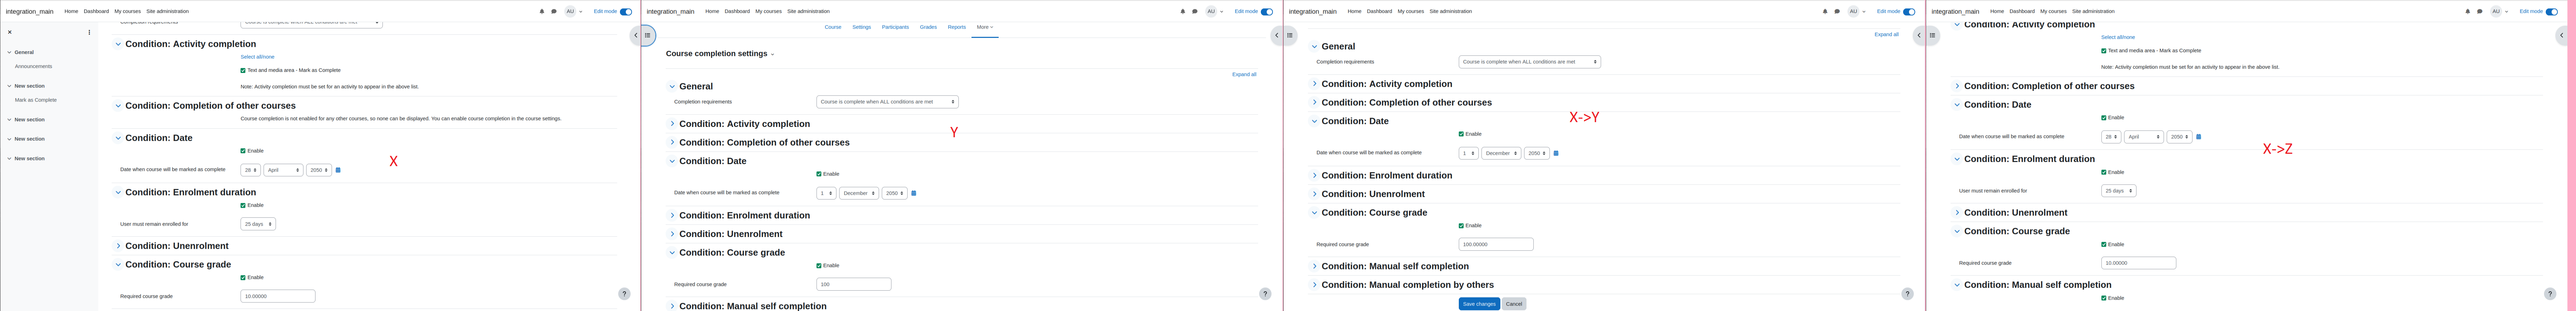The width and height of the screenshot is (2576, 311).
Task: Toggle Edit mode switch in the X panel
Action: [x=626, y=12]
